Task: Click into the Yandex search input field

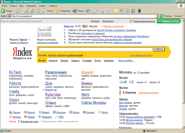Action: pos(95,49)
